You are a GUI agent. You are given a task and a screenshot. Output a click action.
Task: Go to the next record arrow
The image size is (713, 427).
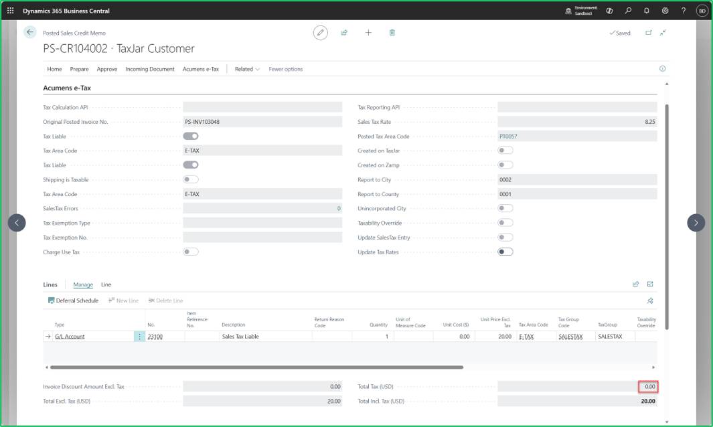click(x=696, y=223)
